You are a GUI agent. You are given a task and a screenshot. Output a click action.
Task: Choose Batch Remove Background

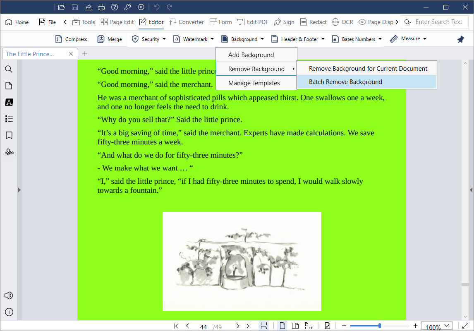pos(367,82)
